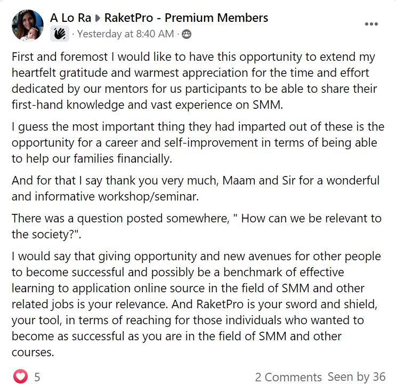The image size is (396, 392).
Task: Click the paragraph beginning 'I guess the most'
Action: 198,142
